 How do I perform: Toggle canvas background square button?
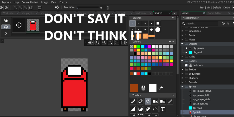123,42
